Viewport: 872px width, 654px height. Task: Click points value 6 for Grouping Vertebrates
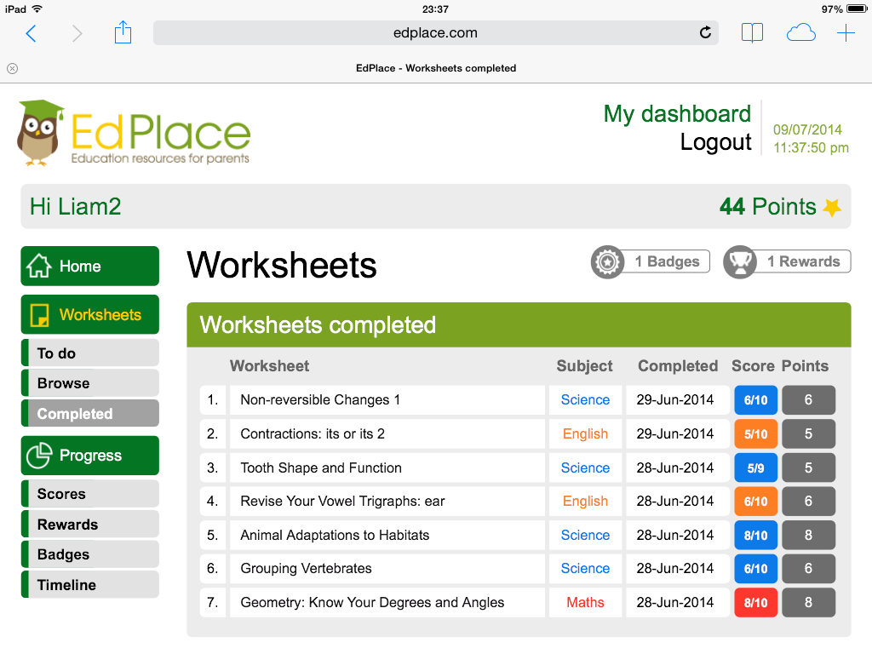click(x=809, y=568)
